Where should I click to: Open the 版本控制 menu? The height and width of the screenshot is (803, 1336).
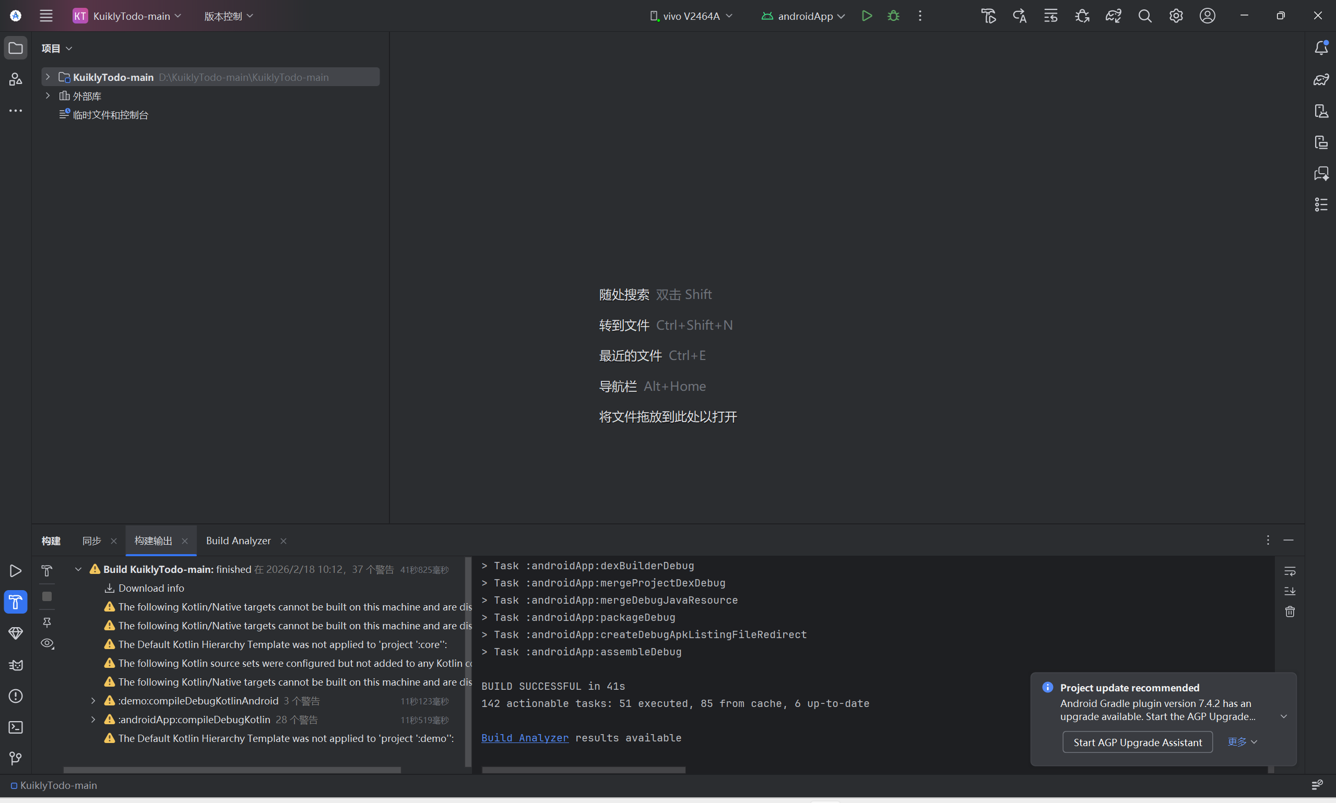pos(228,16)
